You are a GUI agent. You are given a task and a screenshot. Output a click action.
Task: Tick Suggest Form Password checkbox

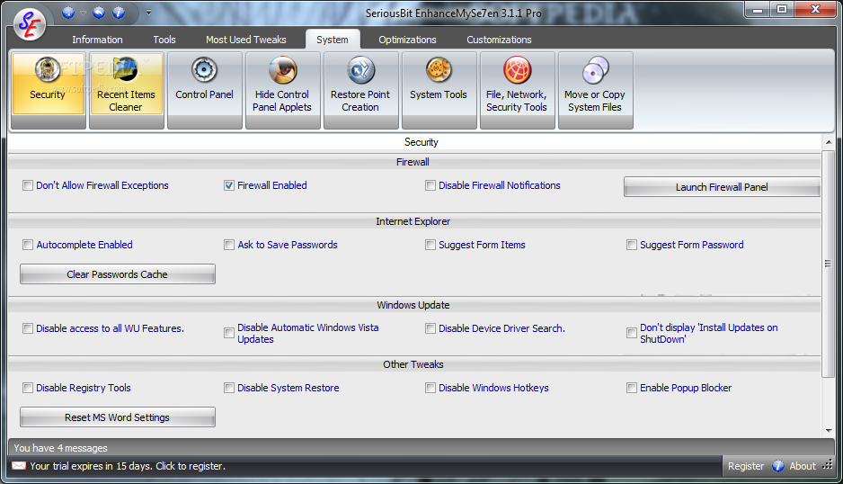[x=632, y=245]
